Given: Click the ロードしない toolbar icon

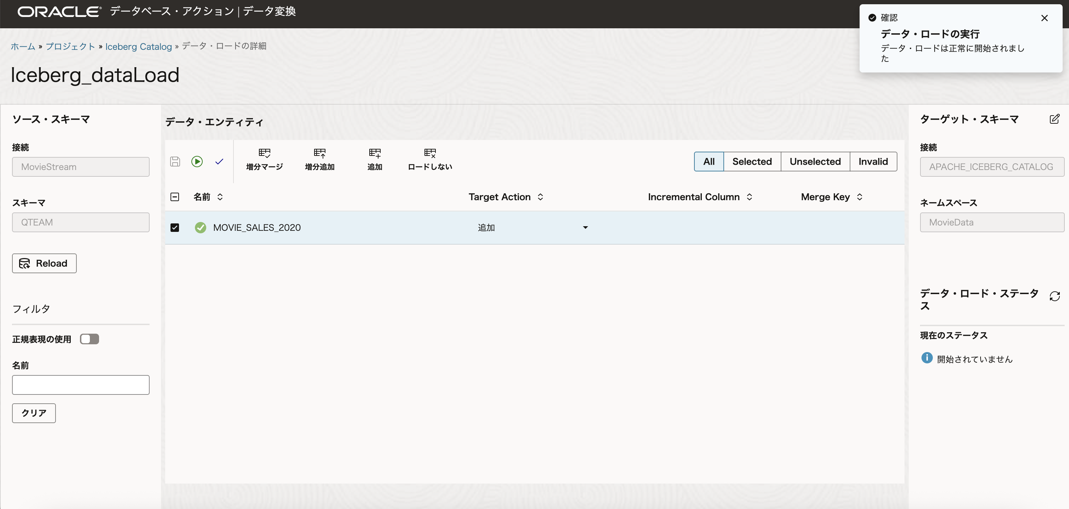Looking at the screenshot, I should click(429, 159).
